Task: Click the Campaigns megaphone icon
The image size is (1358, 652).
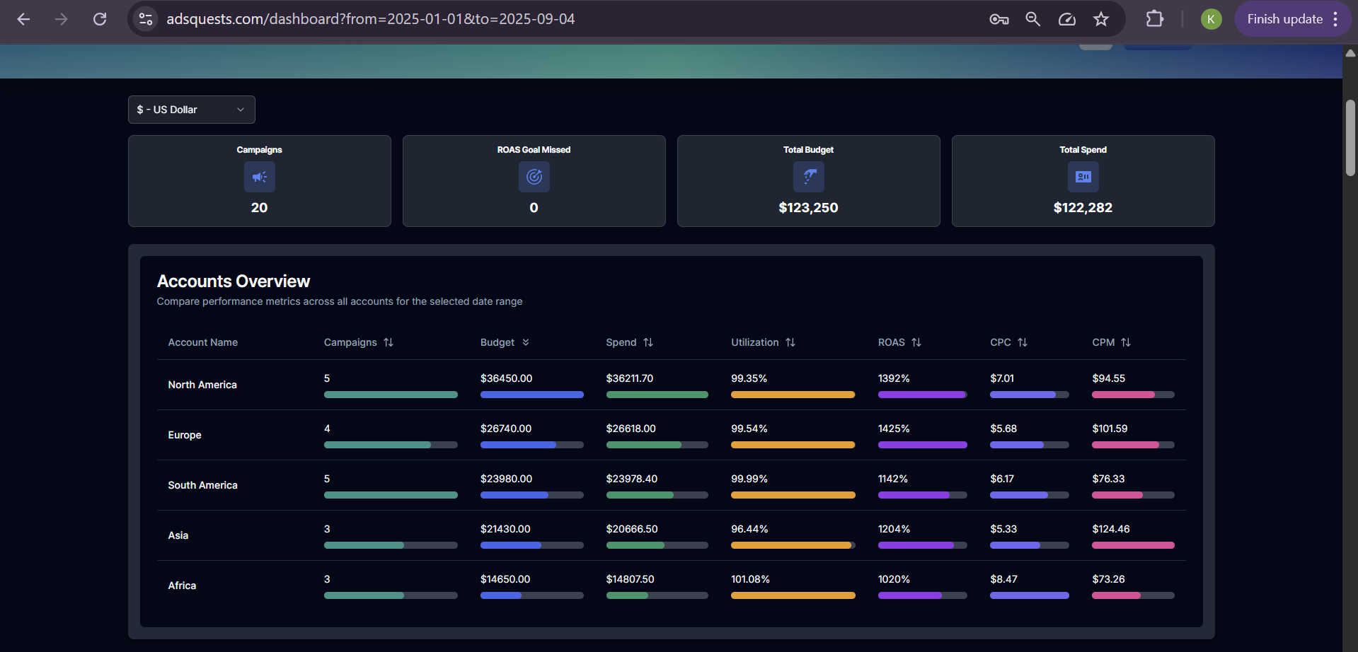Action: pyautogui.click(x=259, y=177)
